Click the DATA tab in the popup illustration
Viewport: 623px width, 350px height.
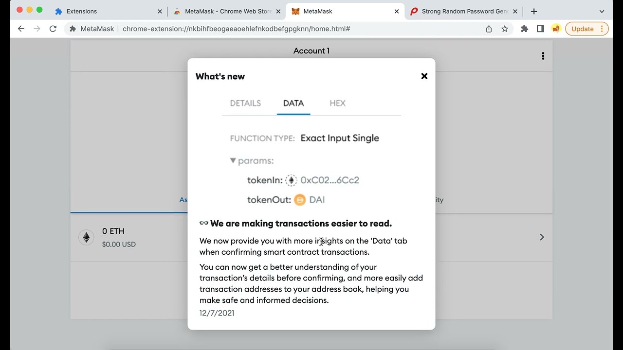coord(293,103)
